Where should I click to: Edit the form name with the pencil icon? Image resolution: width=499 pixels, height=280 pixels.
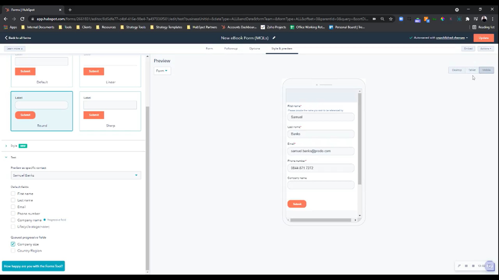tap(274, 38)
